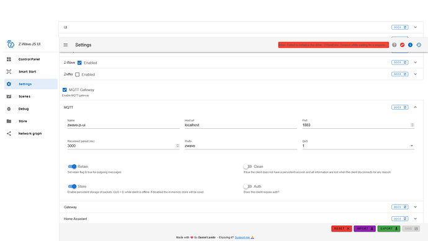Click the greyed-out SAVE button
Image resolution: width=428 pixels, height=241 pixels.
[x=411, y=229]
